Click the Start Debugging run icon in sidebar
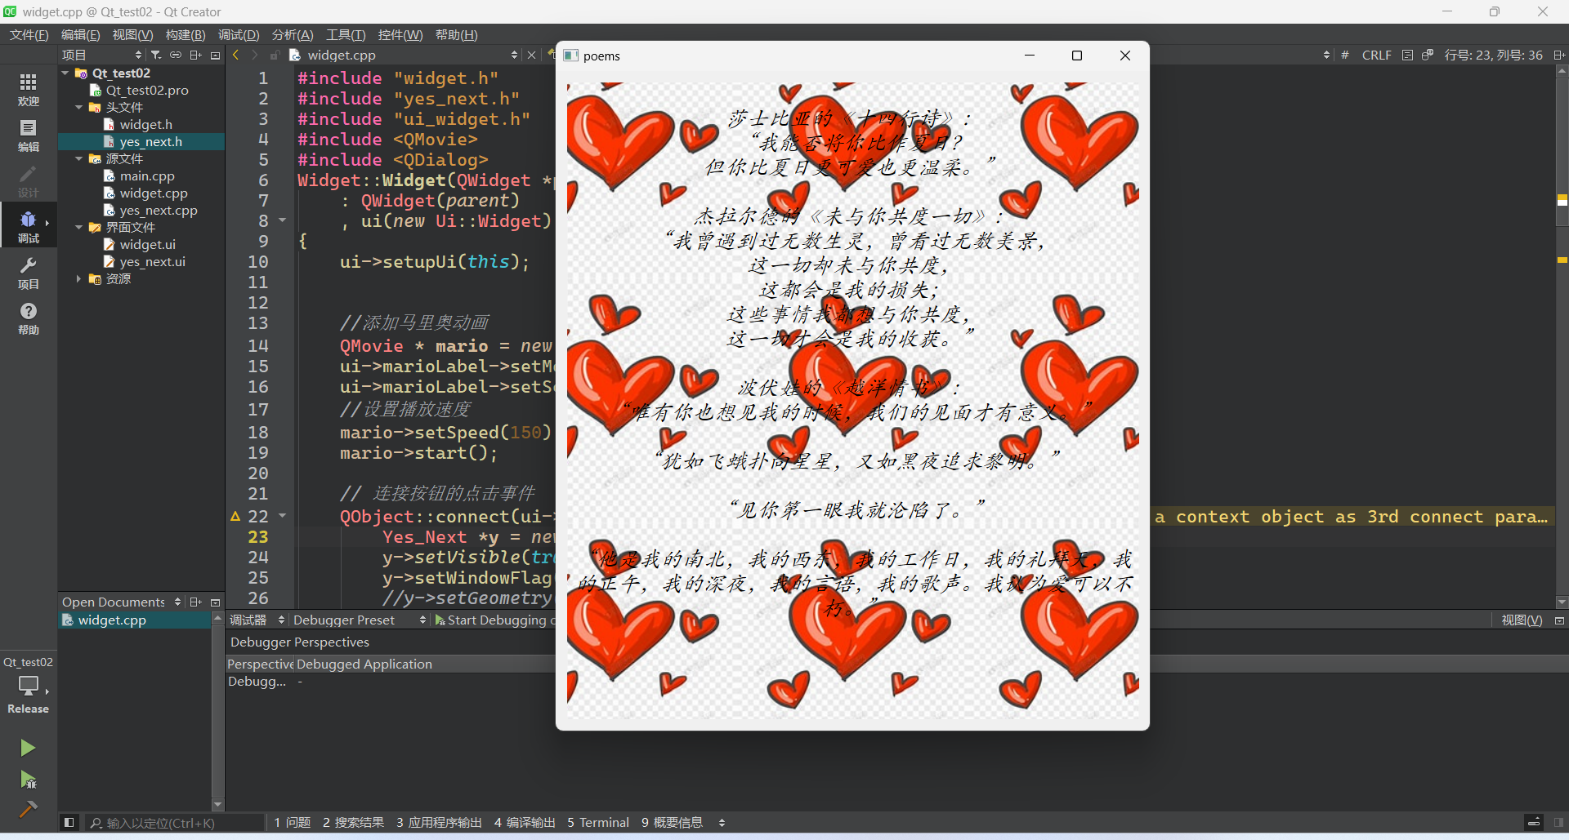 pos(27,780)
